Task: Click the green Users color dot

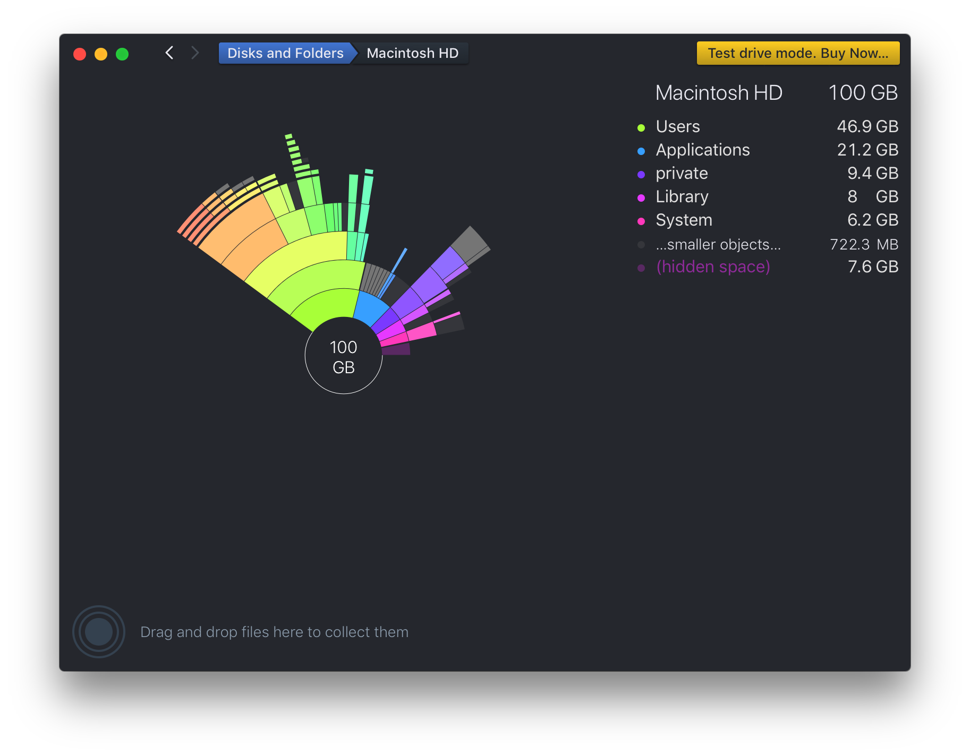Action: 641,127
